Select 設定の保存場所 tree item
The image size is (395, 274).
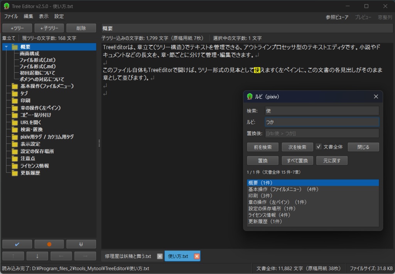[x=37, y=152]
